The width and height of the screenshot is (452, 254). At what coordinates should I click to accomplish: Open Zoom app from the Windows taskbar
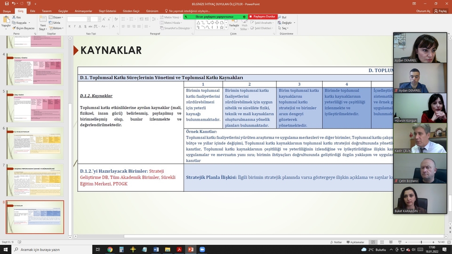203,250
